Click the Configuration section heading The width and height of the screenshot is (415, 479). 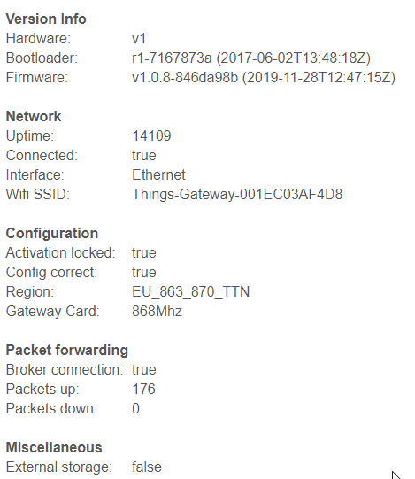52,234
